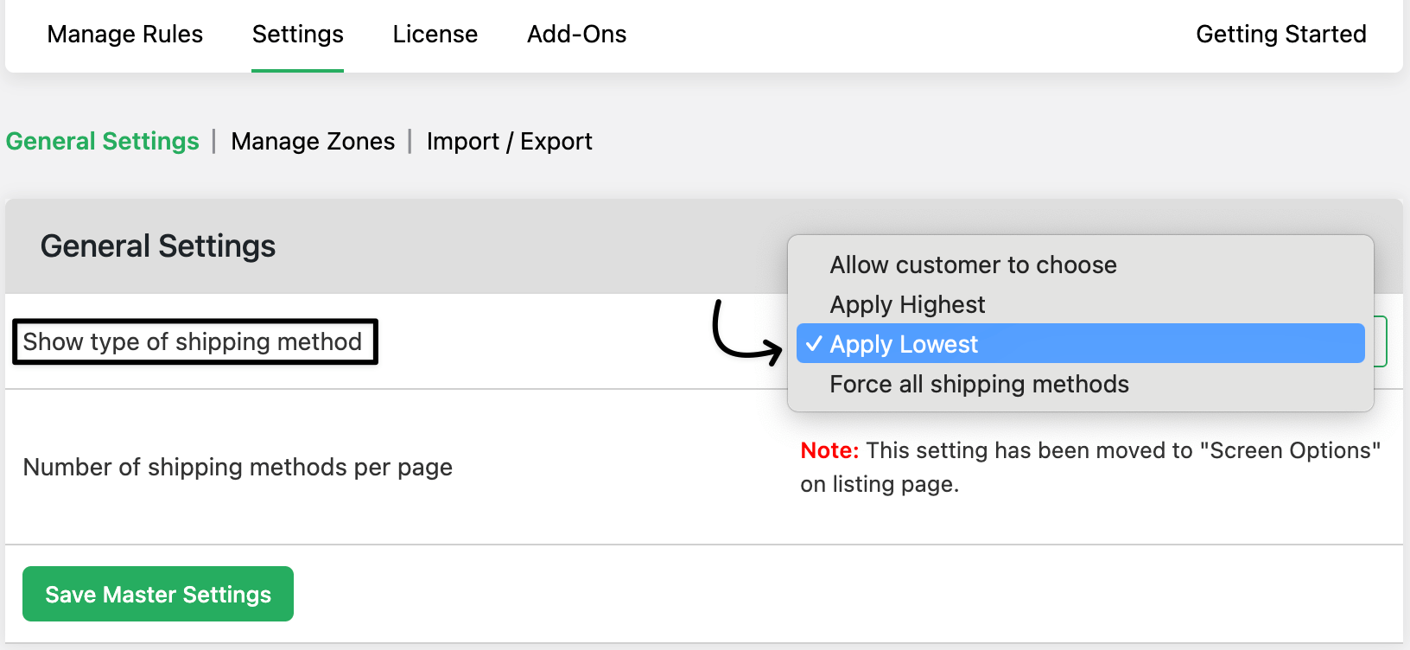Choose 'Allow customer to choose' option

1080,264
